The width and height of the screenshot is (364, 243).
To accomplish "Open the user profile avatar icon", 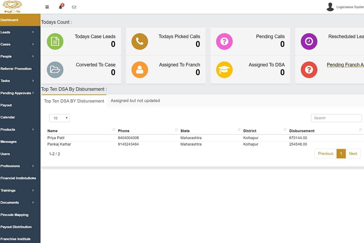I will pos(330,7).
